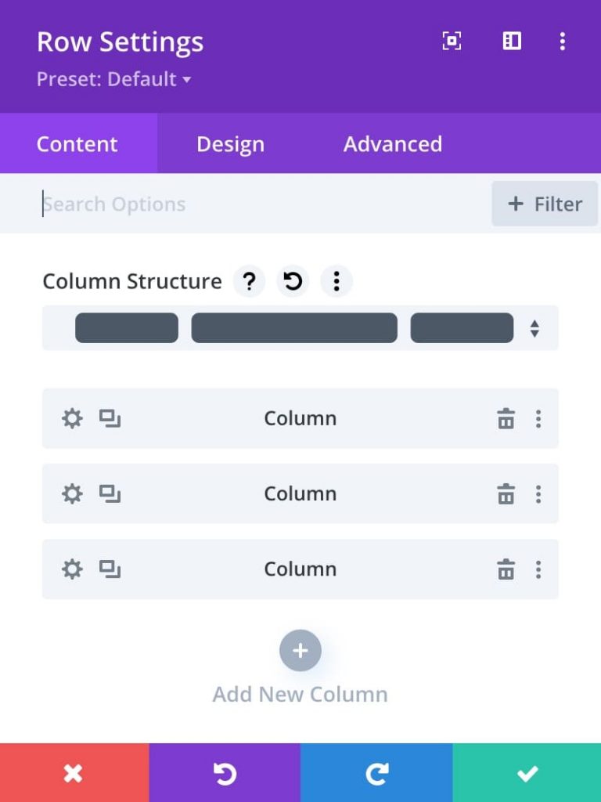Duplicate the second Column
The width and height of the screenshot is (601, 802).
[111, 494]
